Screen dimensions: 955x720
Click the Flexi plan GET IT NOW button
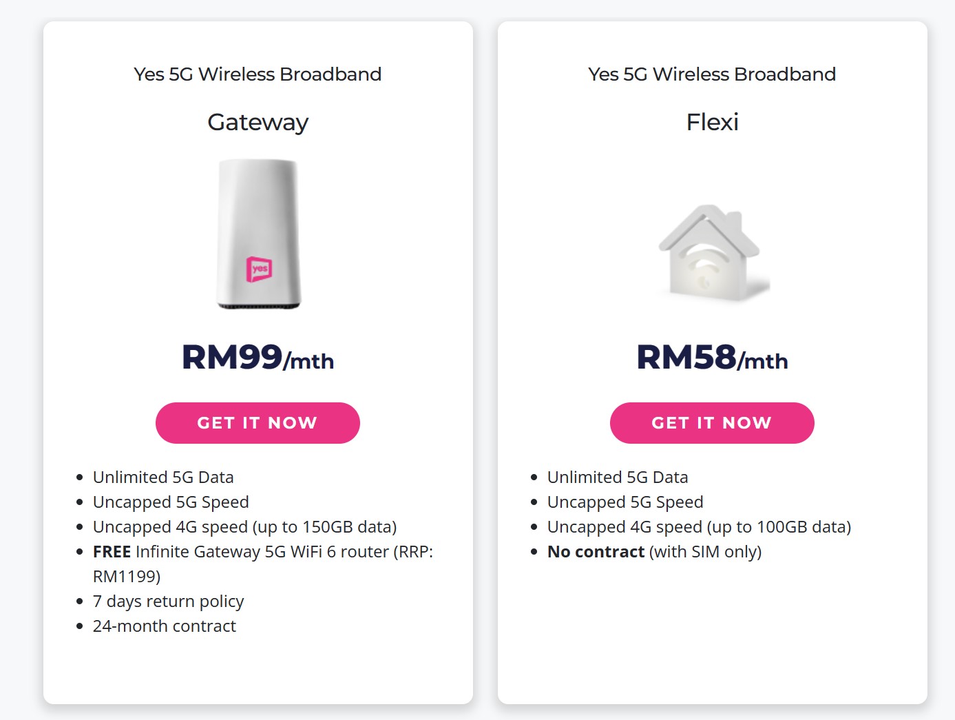(712, 423)
